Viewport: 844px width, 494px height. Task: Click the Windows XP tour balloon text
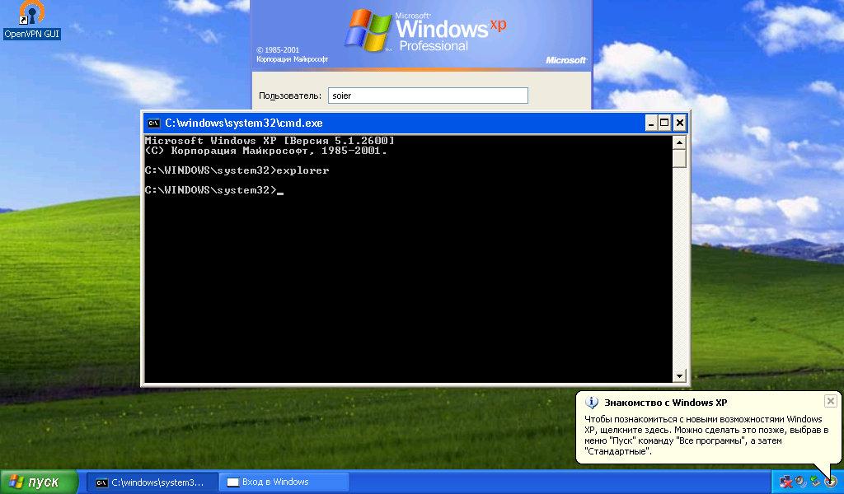pos(703,435)
